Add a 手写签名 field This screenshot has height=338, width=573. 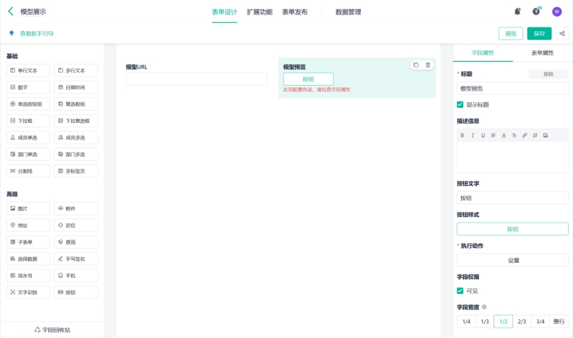click(x=76, y=259)
